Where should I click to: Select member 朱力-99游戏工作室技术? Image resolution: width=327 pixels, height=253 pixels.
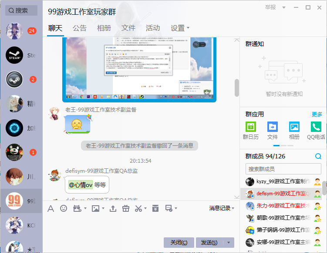coord(281,206)
